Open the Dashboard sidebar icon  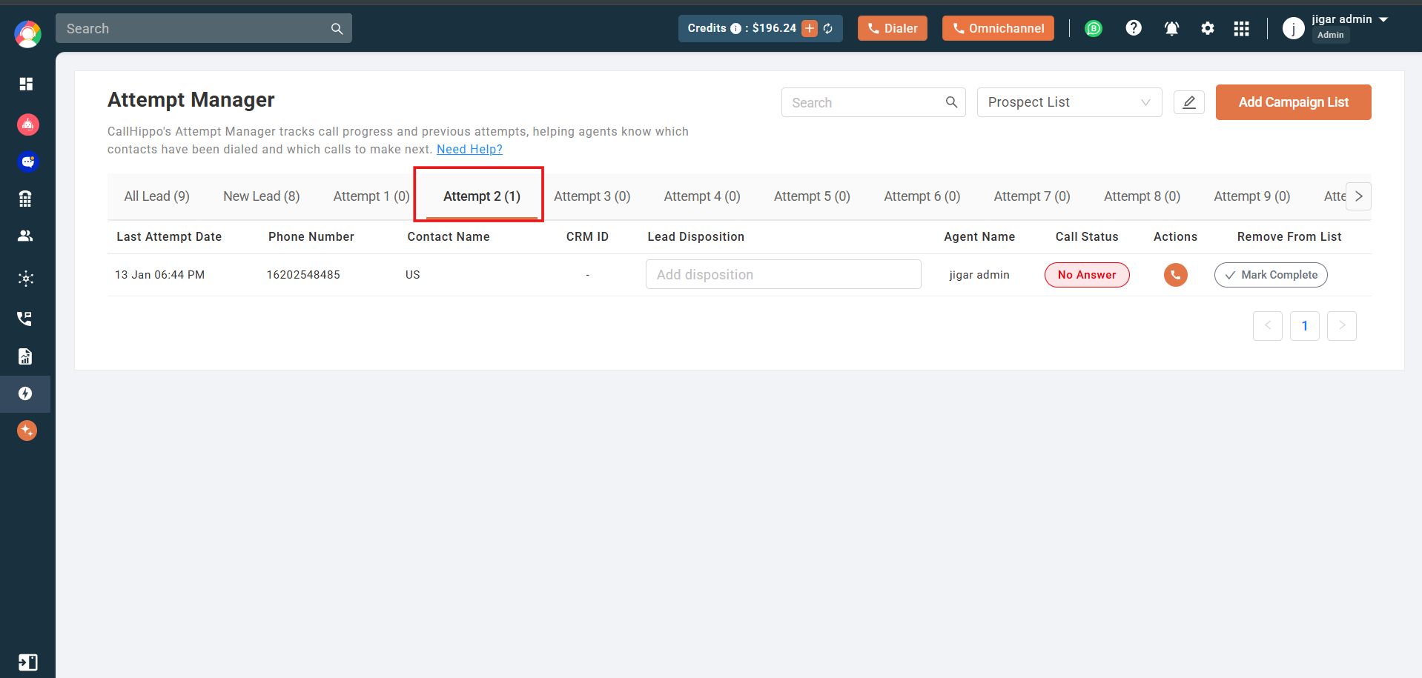(27, 84)
